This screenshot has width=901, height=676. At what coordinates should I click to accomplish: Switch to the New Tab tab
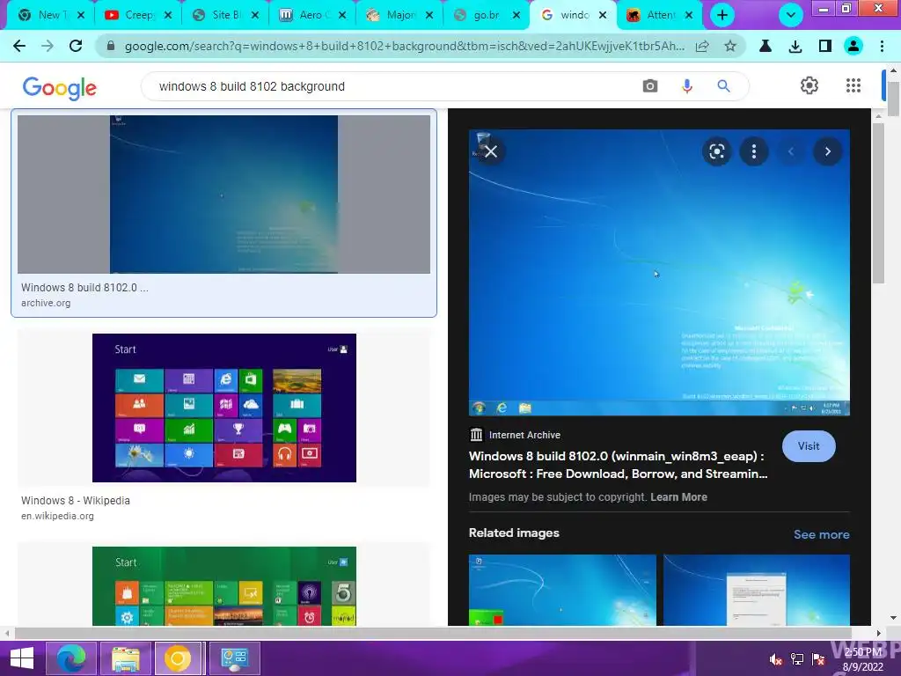[49, 15]
